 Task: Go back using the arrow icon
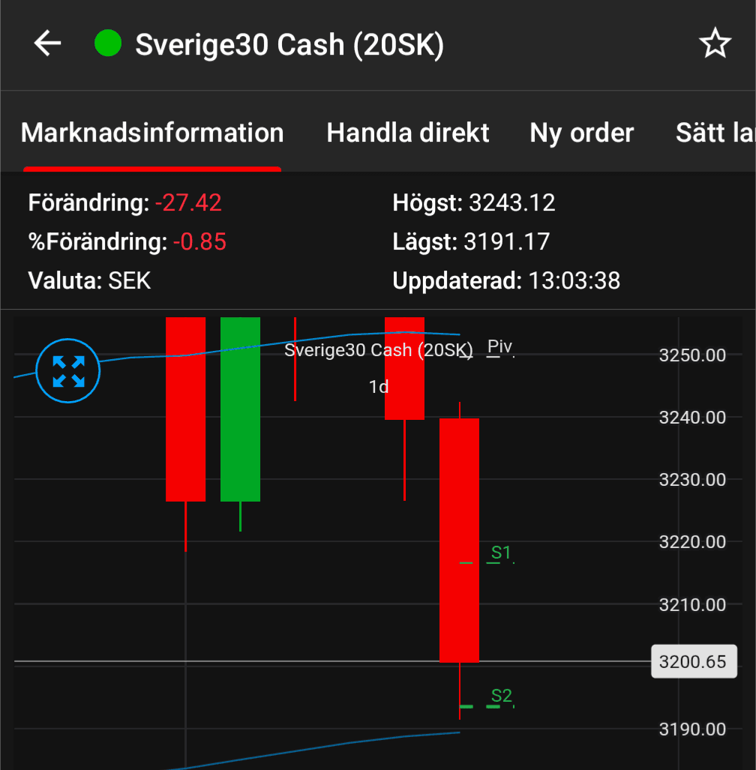[47, 43]
